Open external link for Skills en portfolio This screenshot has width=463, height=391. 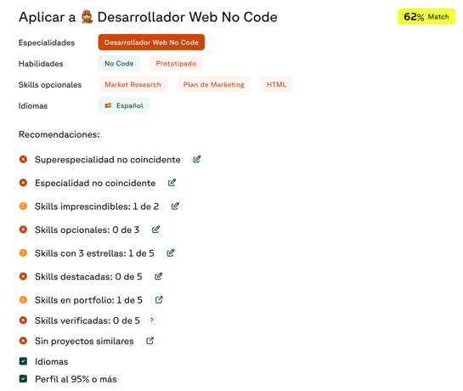point(159,300)
